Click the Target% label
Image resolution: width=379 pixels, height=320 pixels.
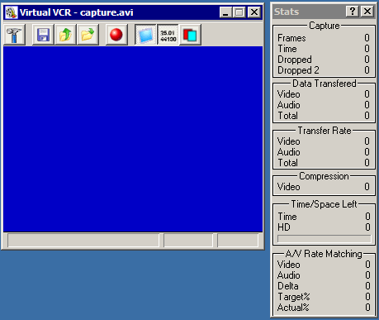[293, 297]
